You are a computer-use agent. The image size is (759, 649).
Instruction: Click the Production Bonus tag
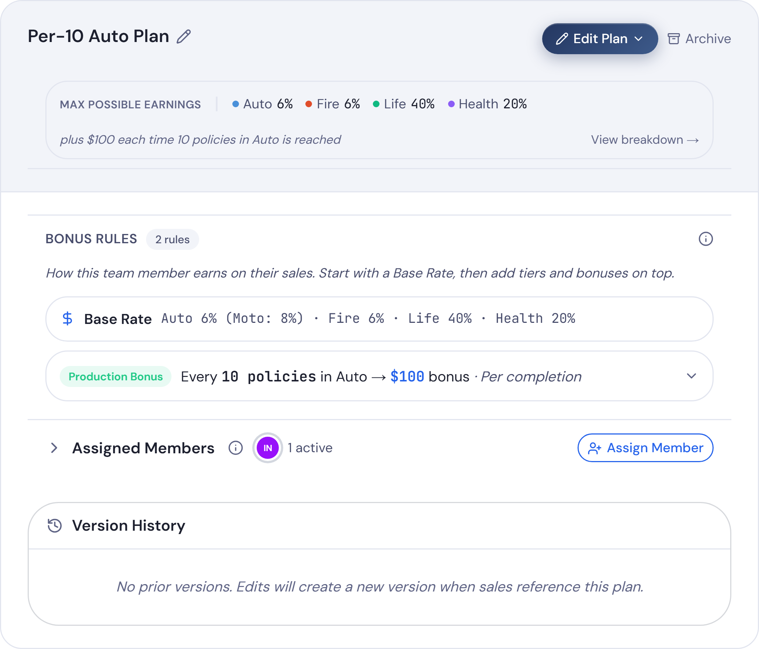[x=115, y=376]
